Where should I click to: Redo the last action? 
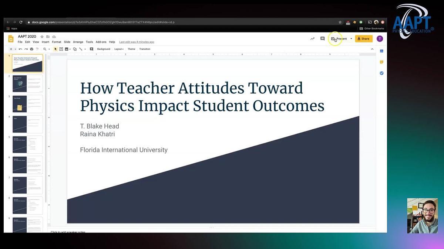click(x=26, y=49)
